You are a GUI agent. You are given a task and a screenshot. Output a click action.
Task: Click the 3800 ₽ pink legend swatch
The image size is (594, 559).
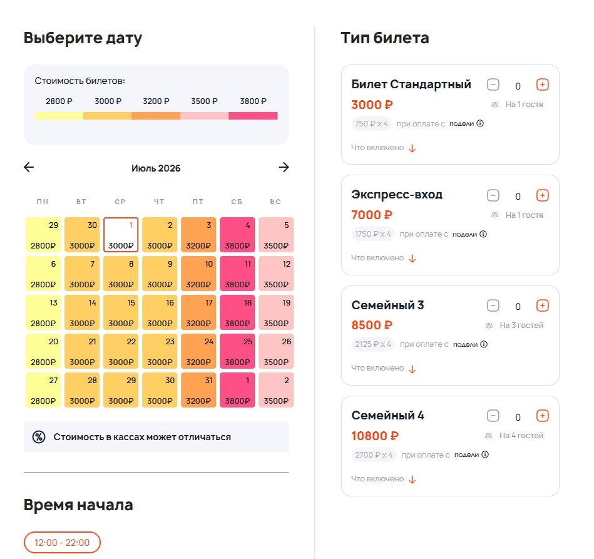point(253,116)
